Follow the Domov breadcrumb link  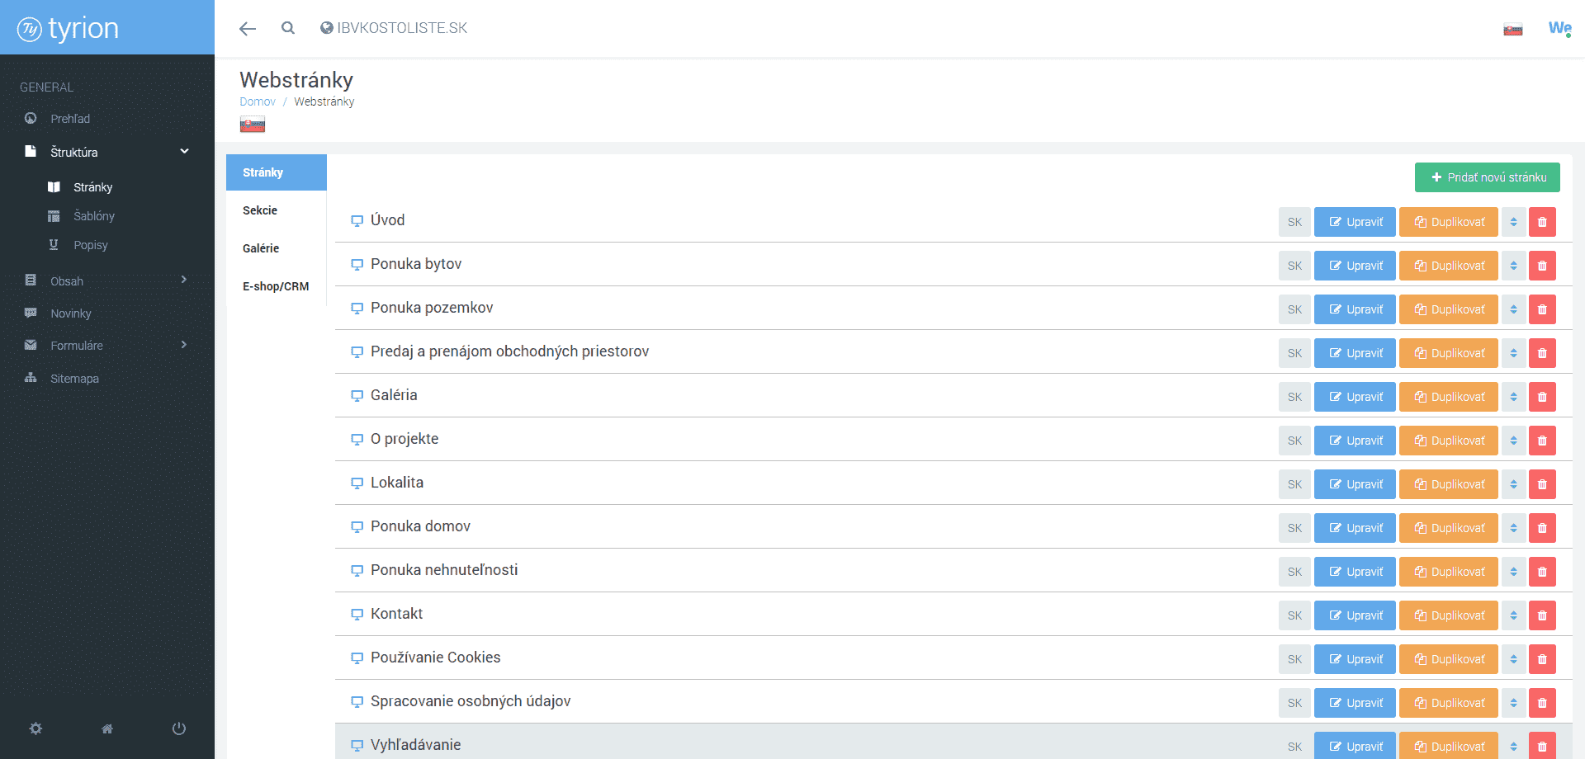pyautogui.click(x=258, y=101)
